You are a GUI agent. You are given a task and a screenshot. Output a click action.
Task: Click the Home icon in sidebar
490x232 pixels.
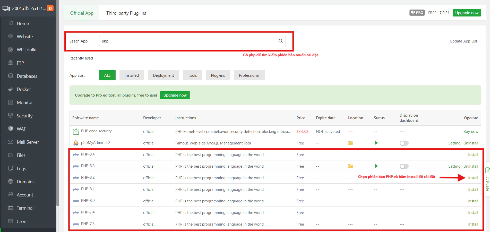[x=11, y=23]
